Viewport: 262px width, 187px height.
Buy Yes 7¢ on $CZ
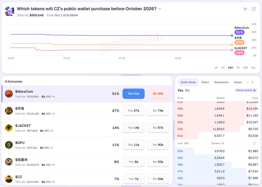point(134,179)
